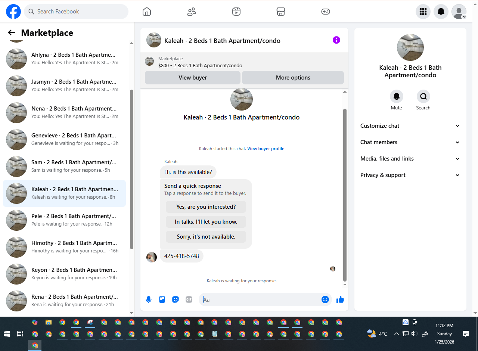This screenshot has height=351, width=478.
Task: Record a voice clip with microphone icon
Action: click(x=149, y=299)
